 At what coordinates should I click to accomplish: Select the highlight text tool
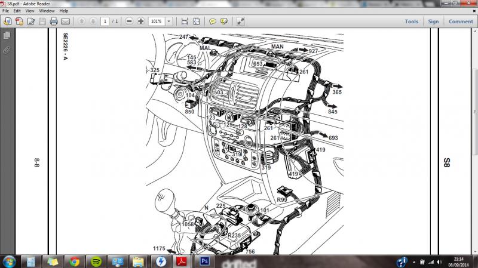pyautogui.click(x=224, y=21)
